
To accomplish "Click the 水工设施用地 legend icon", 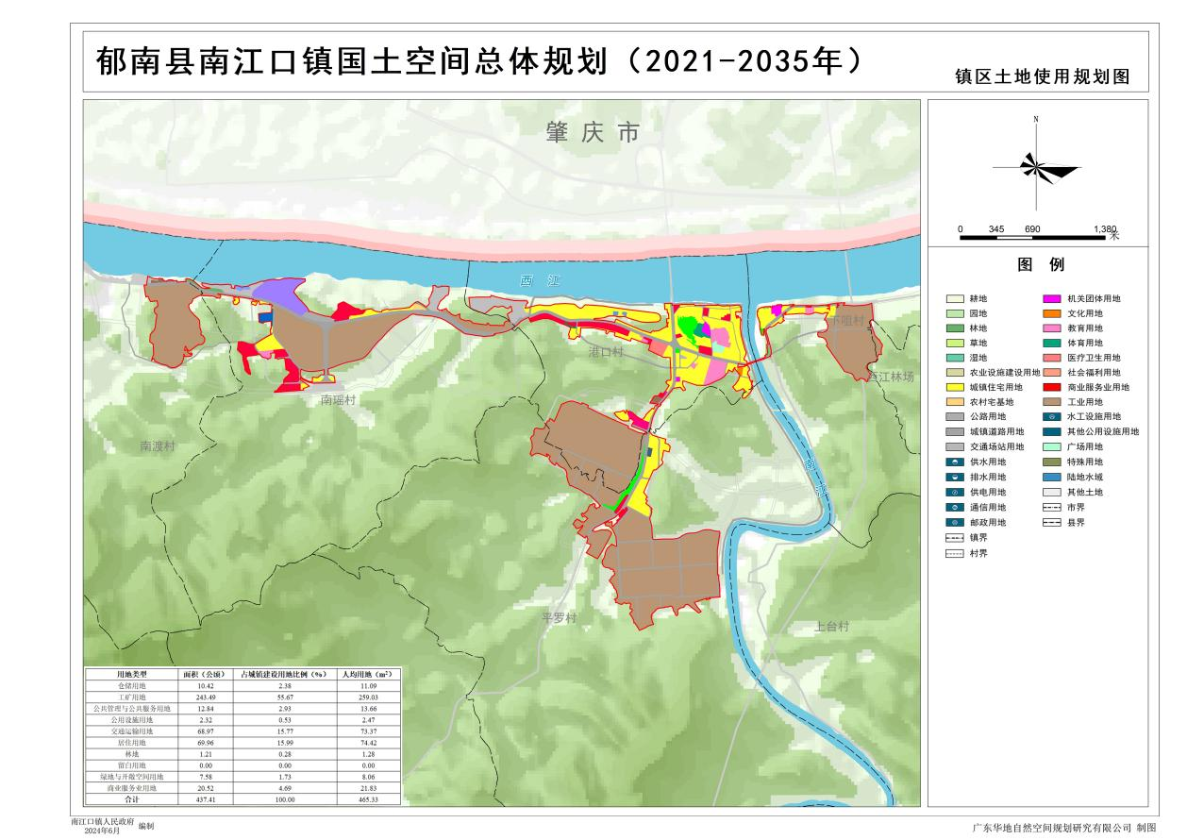I will (1052, 416).
